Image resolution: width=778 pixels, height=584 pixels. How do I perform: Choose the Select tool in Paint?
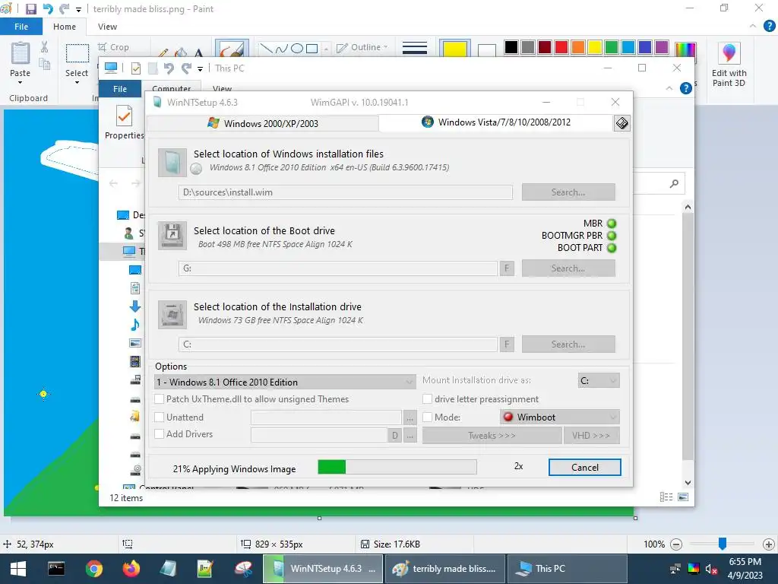click(77, 55)
